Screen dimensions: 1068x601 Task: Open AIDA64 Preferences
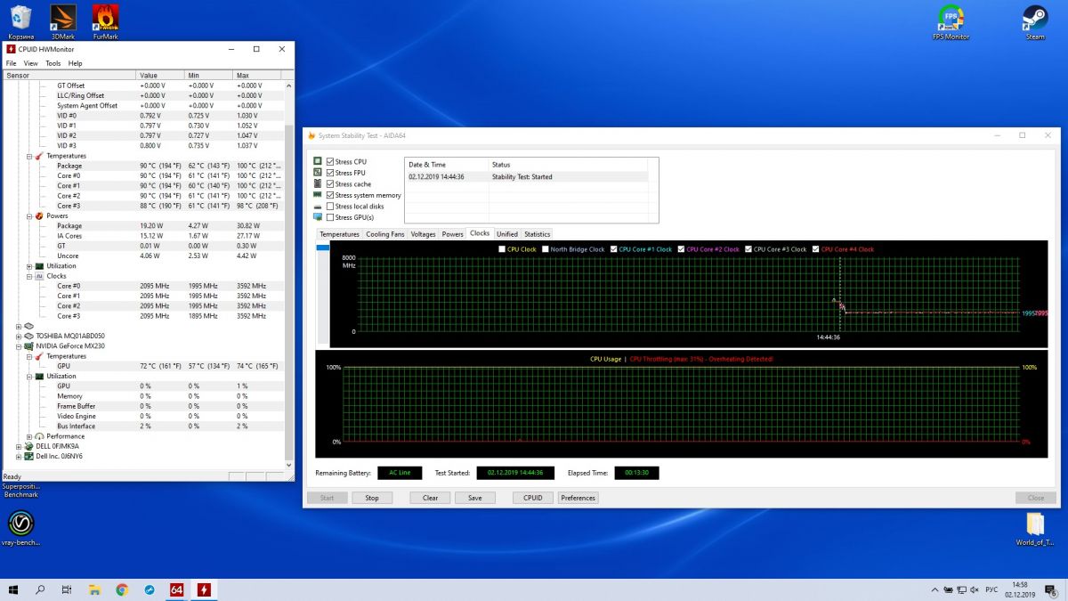(x=578, y=498)
